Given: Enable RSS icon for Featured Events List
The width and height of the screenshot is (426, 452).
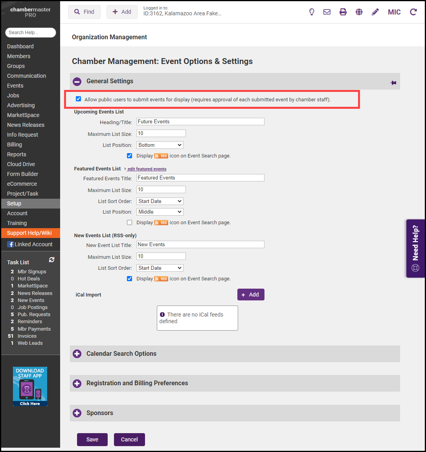Looking at the screenshot, I should point(130,223).
